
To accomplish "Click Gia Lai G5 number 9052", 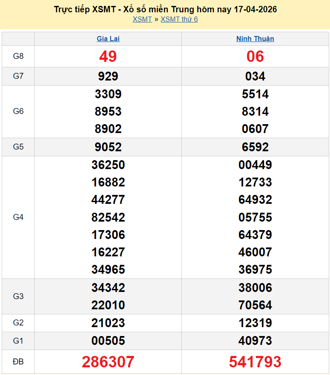I will coord(108,147).
